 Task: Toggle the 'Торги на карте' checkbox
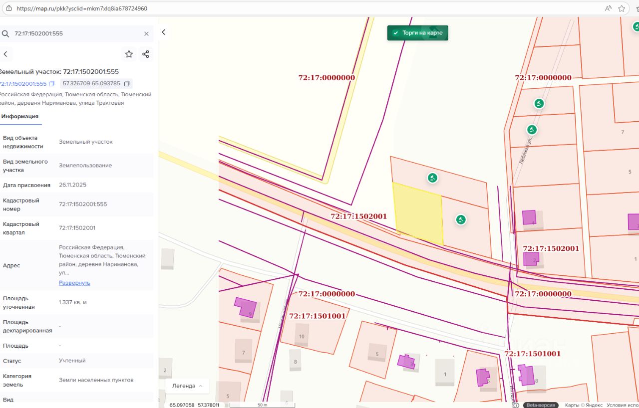click(x=395, y=33)
